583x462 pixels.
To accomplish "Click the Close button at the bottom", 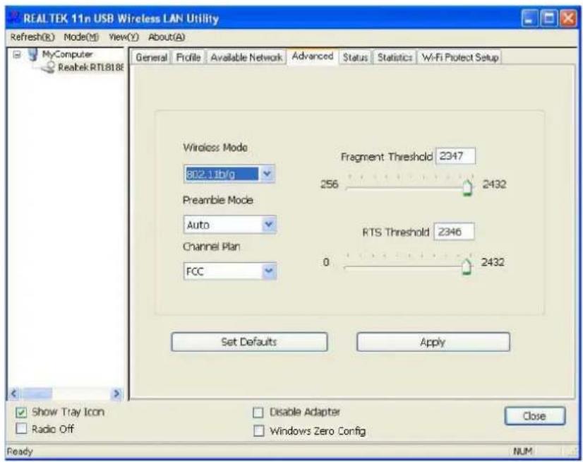I will 535,416.
